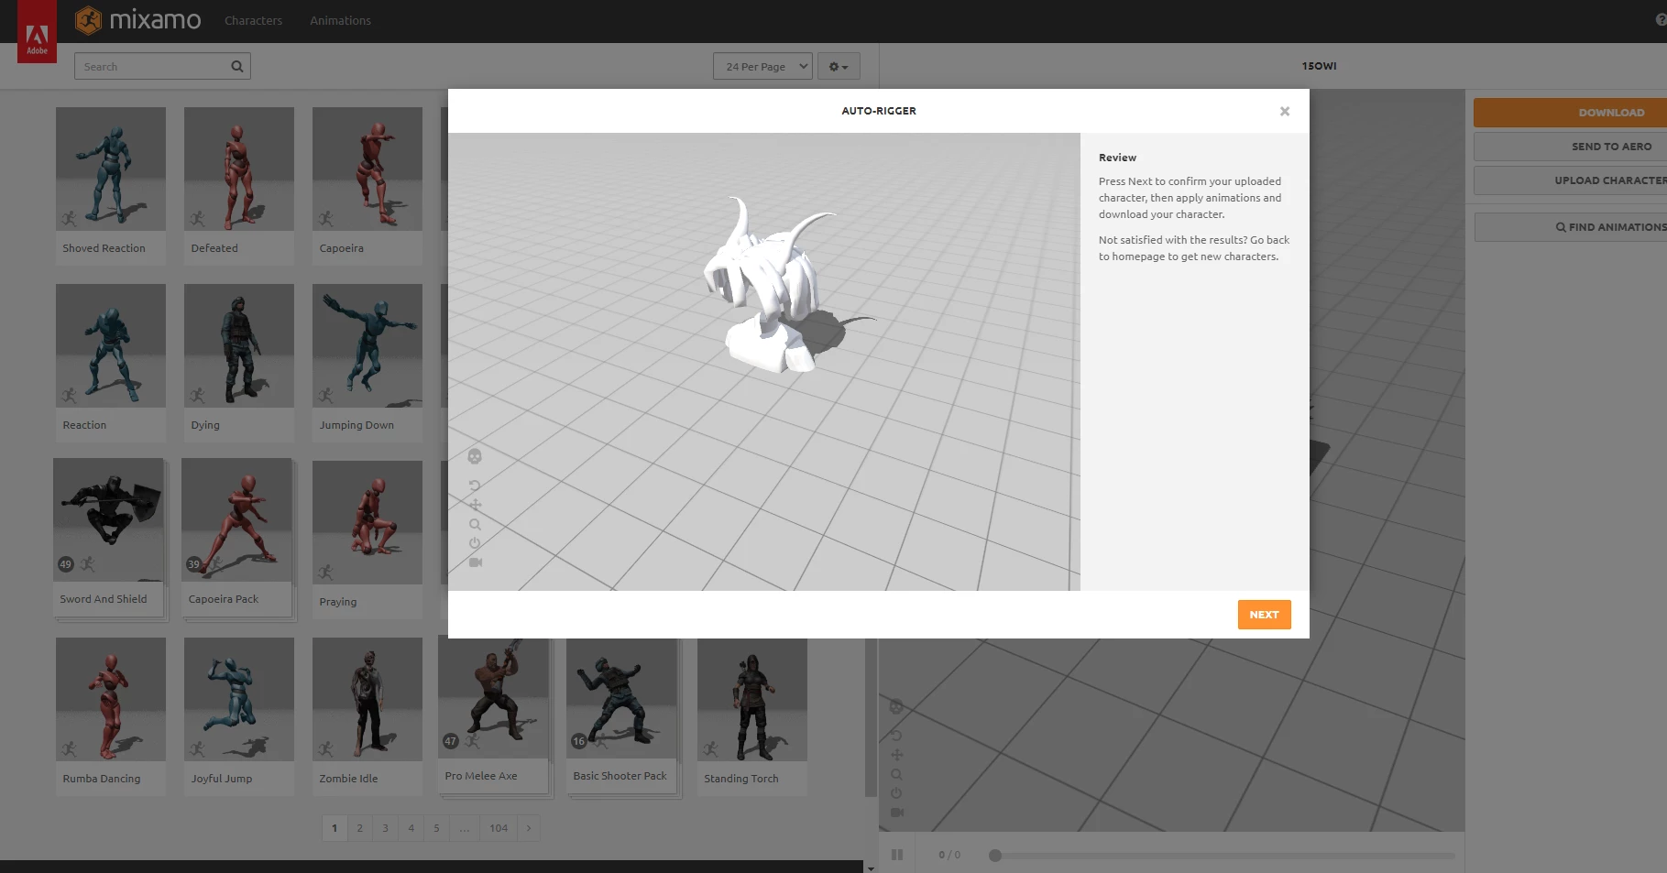Click rotate icon in Auto-Rigger viewer
Image resolution: width=1667 pixels, height=873 pixels.
[x=475, y=486]
